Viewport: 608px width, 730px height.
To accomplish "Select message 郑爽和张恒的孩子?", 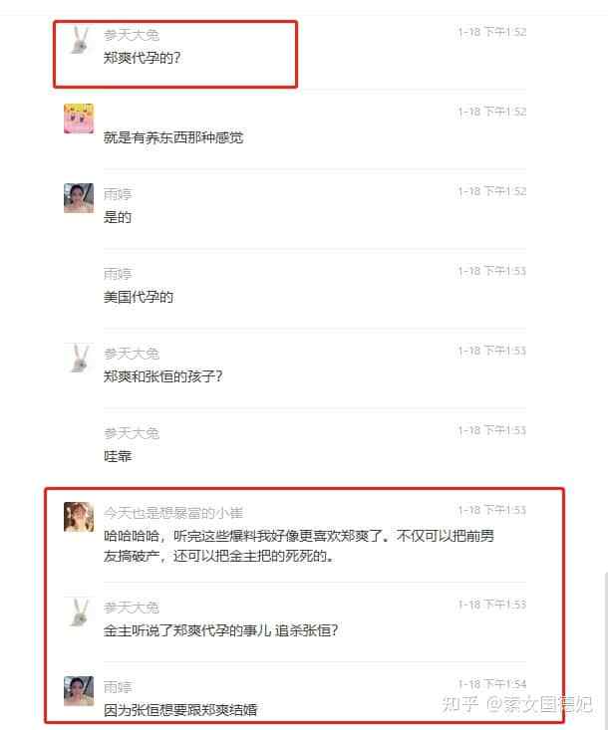I will [163, 376].
